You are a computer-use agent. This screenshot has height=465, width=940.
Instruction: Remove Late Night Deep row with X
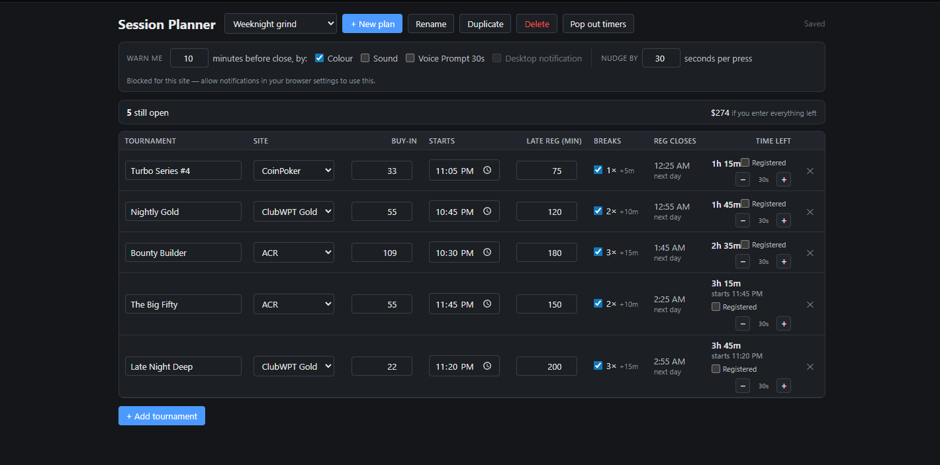click(x=810, y=366)
